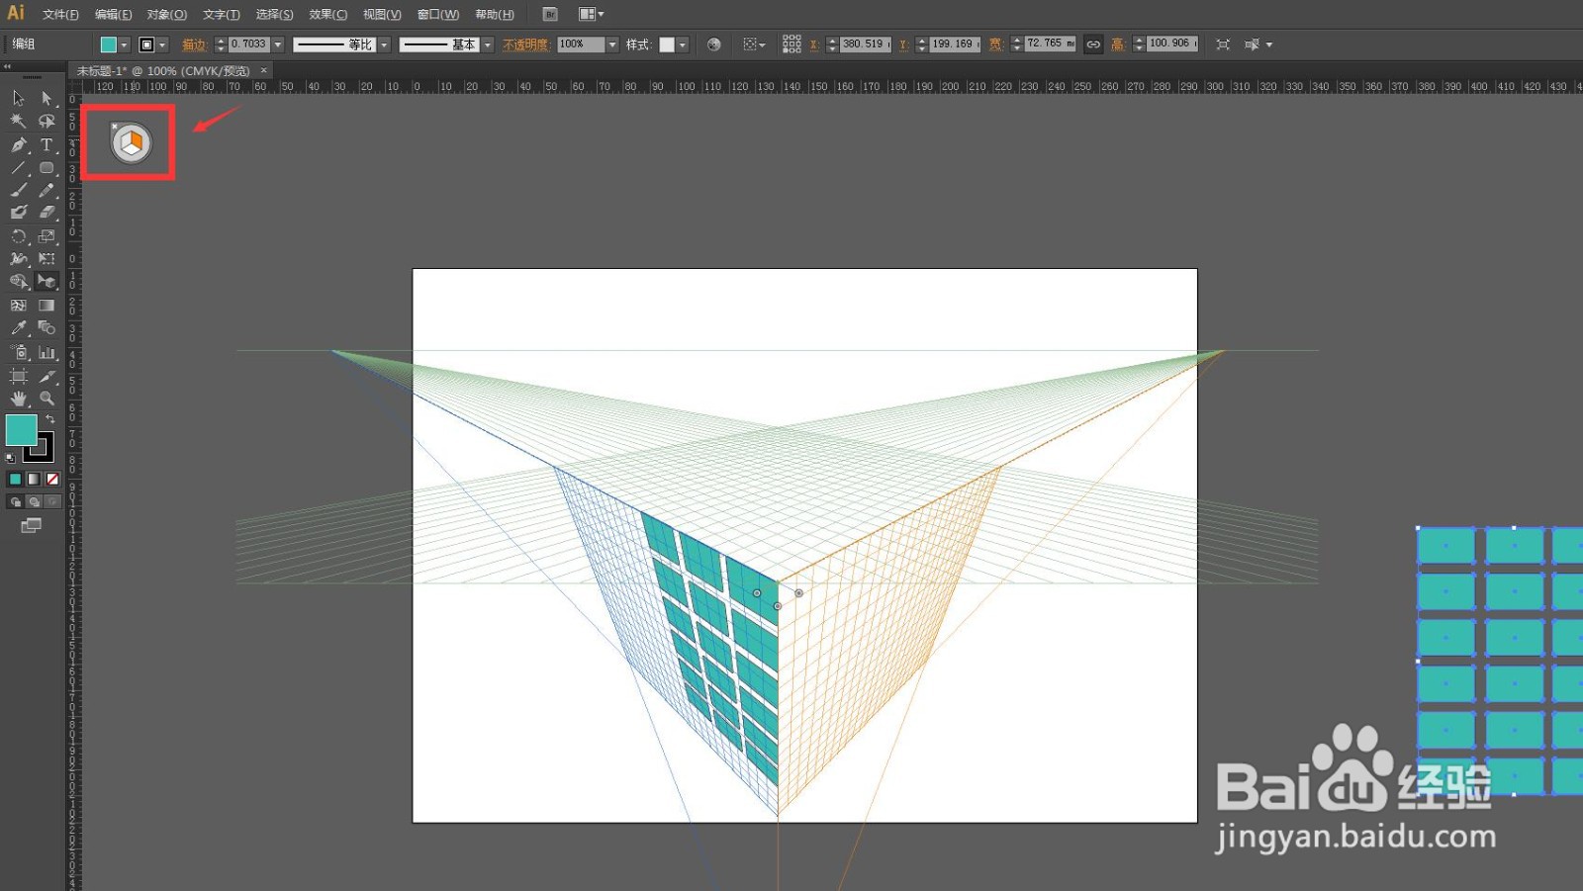1583x891 pixels.
Task: Select the Mesh tool
Action: pyautogui.click(x=18, y=306)
